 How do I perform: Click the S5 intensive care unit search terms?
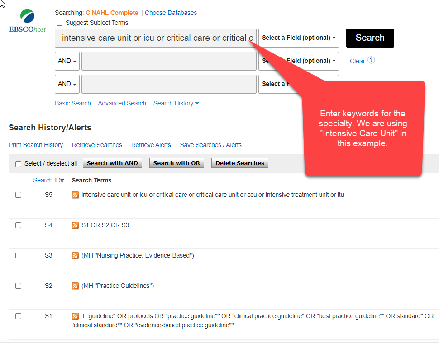(213, 195)
